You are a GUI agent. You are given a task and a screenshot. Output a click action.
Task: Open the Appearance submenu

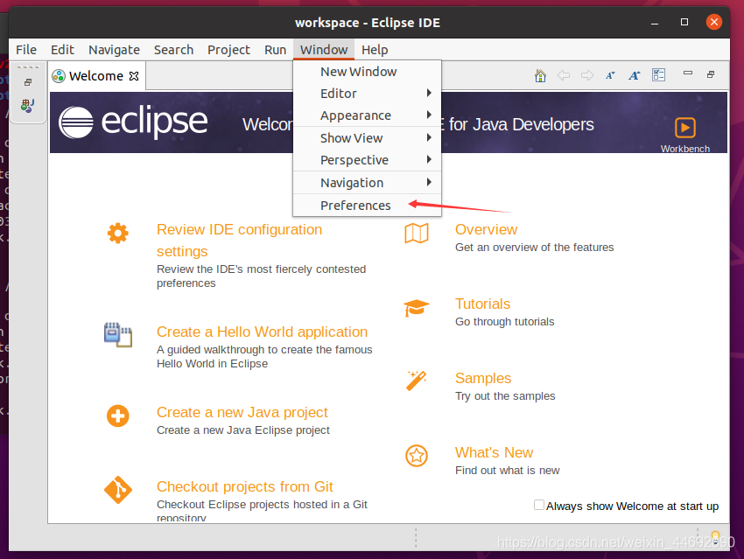(356, 115)
